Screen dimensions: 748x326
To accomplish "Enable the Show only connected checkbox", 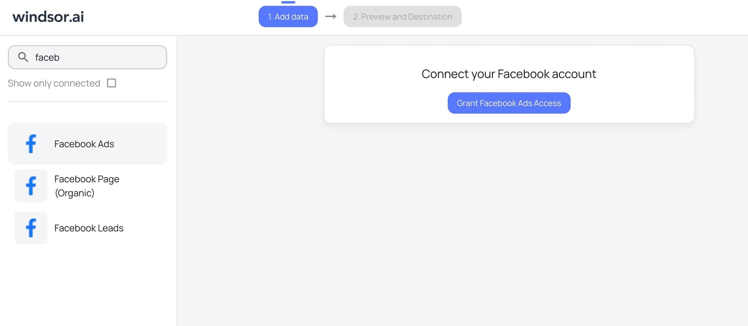I will pos(111,83).
